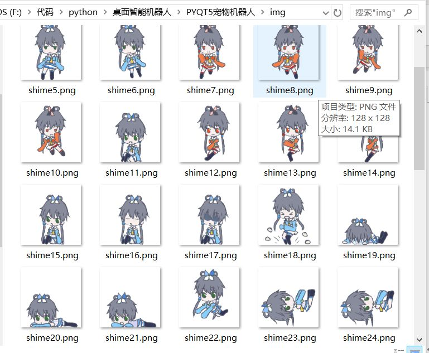Click the shime19.png file name
Screen dimensions: 429x353
pyautogui.click(x=369, y=255)
